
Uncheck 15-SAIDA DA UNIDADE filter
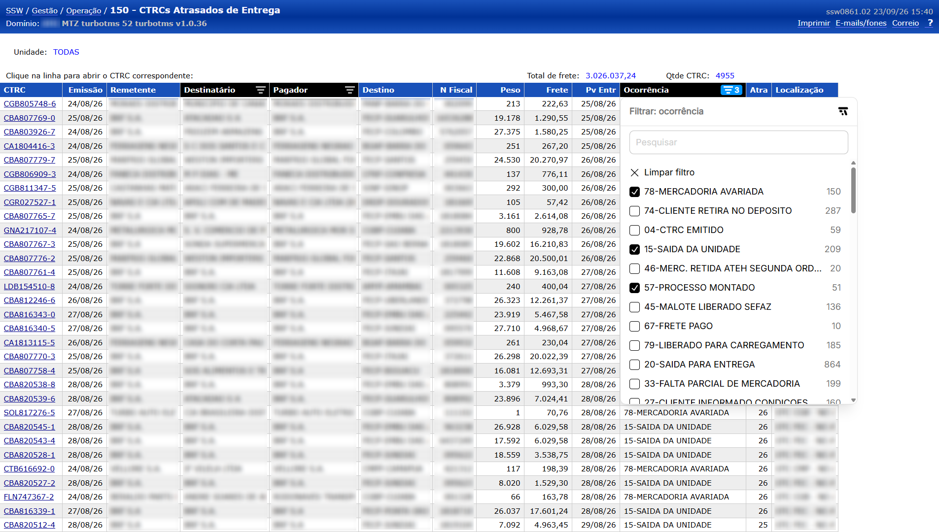[634, 249]
